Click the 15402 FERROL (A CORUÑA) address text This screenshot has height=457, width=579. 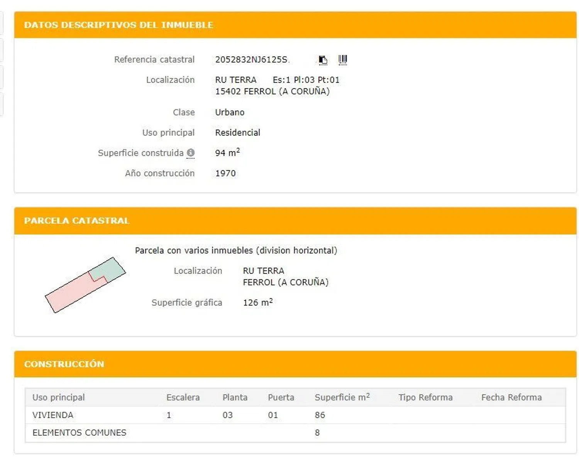coord(272,91)
